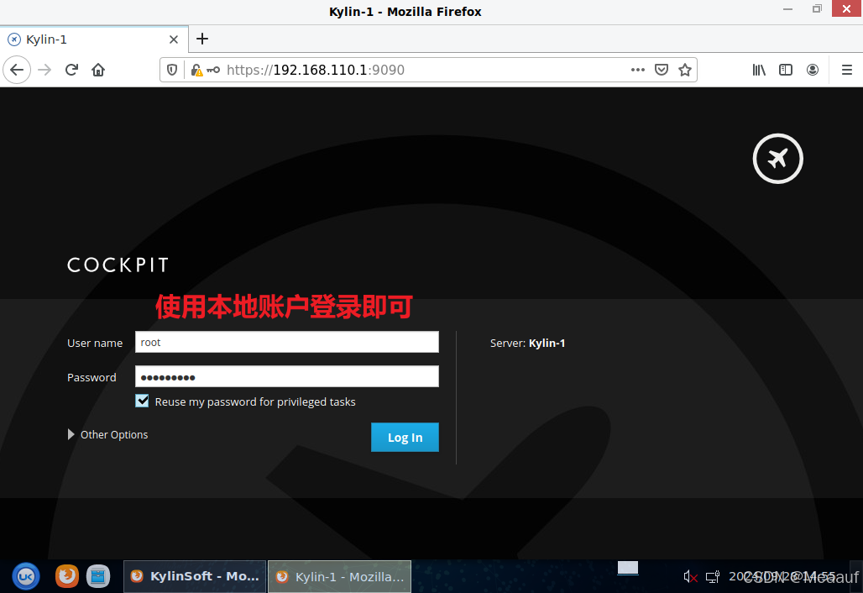
Task: Click the User name input field
Action: pyautogui.click(x=287, y=342)
